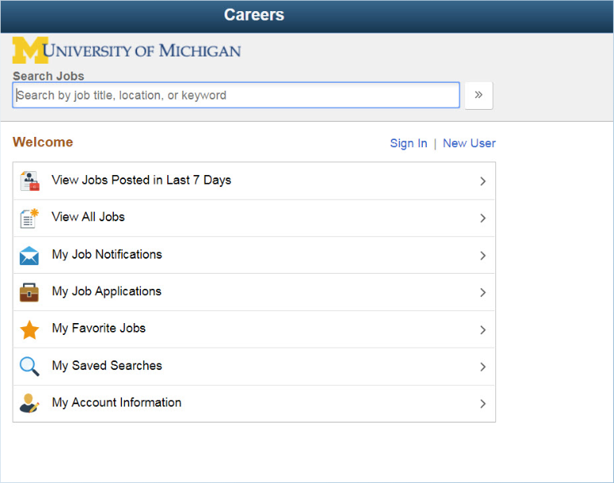Viewport: 614px width, 483px height.
Task: Click the Sign In link
Action: click(x=409, y=143)
